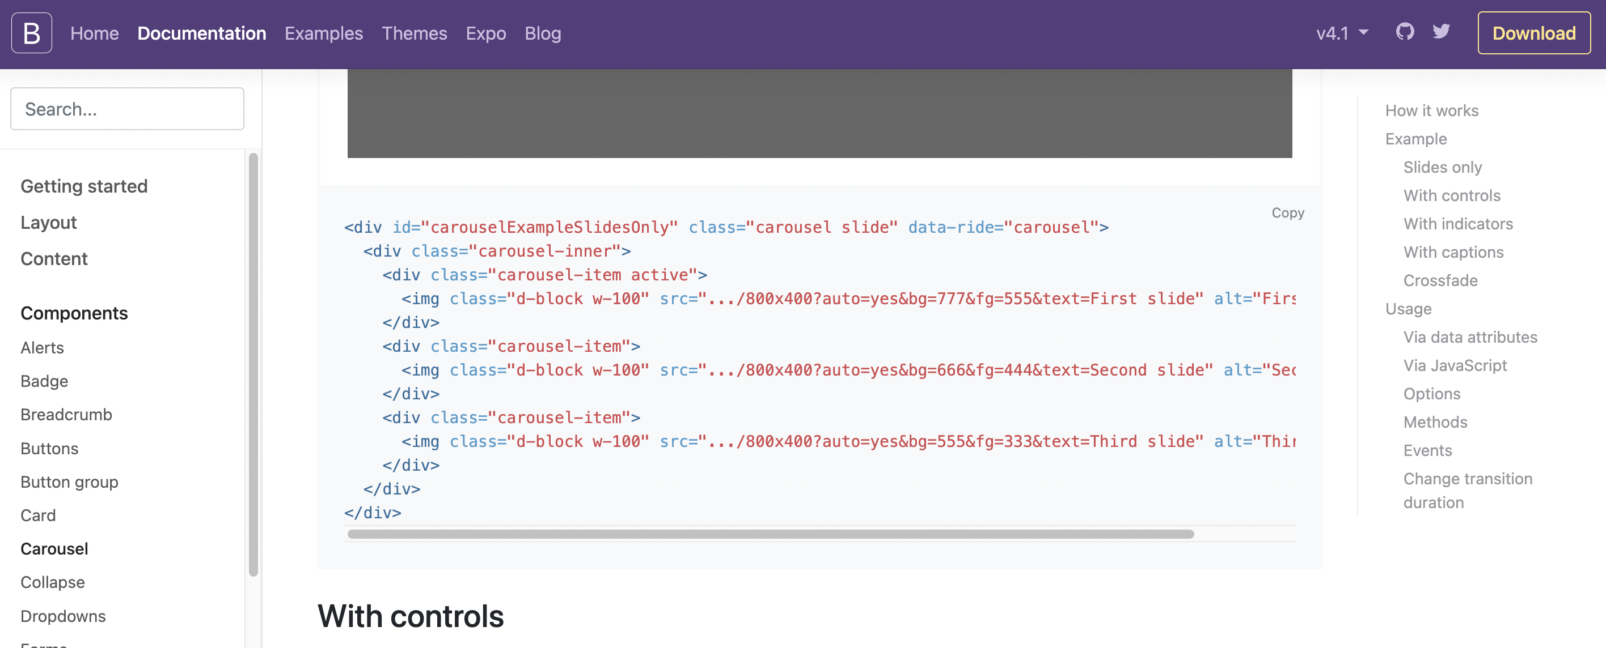Select Carousel in the sidebar
Viewport: 1606px width, 648px height.
coord(54,549)
